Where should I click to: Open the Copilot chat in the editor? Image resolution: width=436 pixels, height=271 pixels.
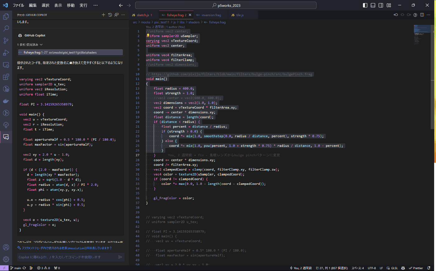point(116,15)
